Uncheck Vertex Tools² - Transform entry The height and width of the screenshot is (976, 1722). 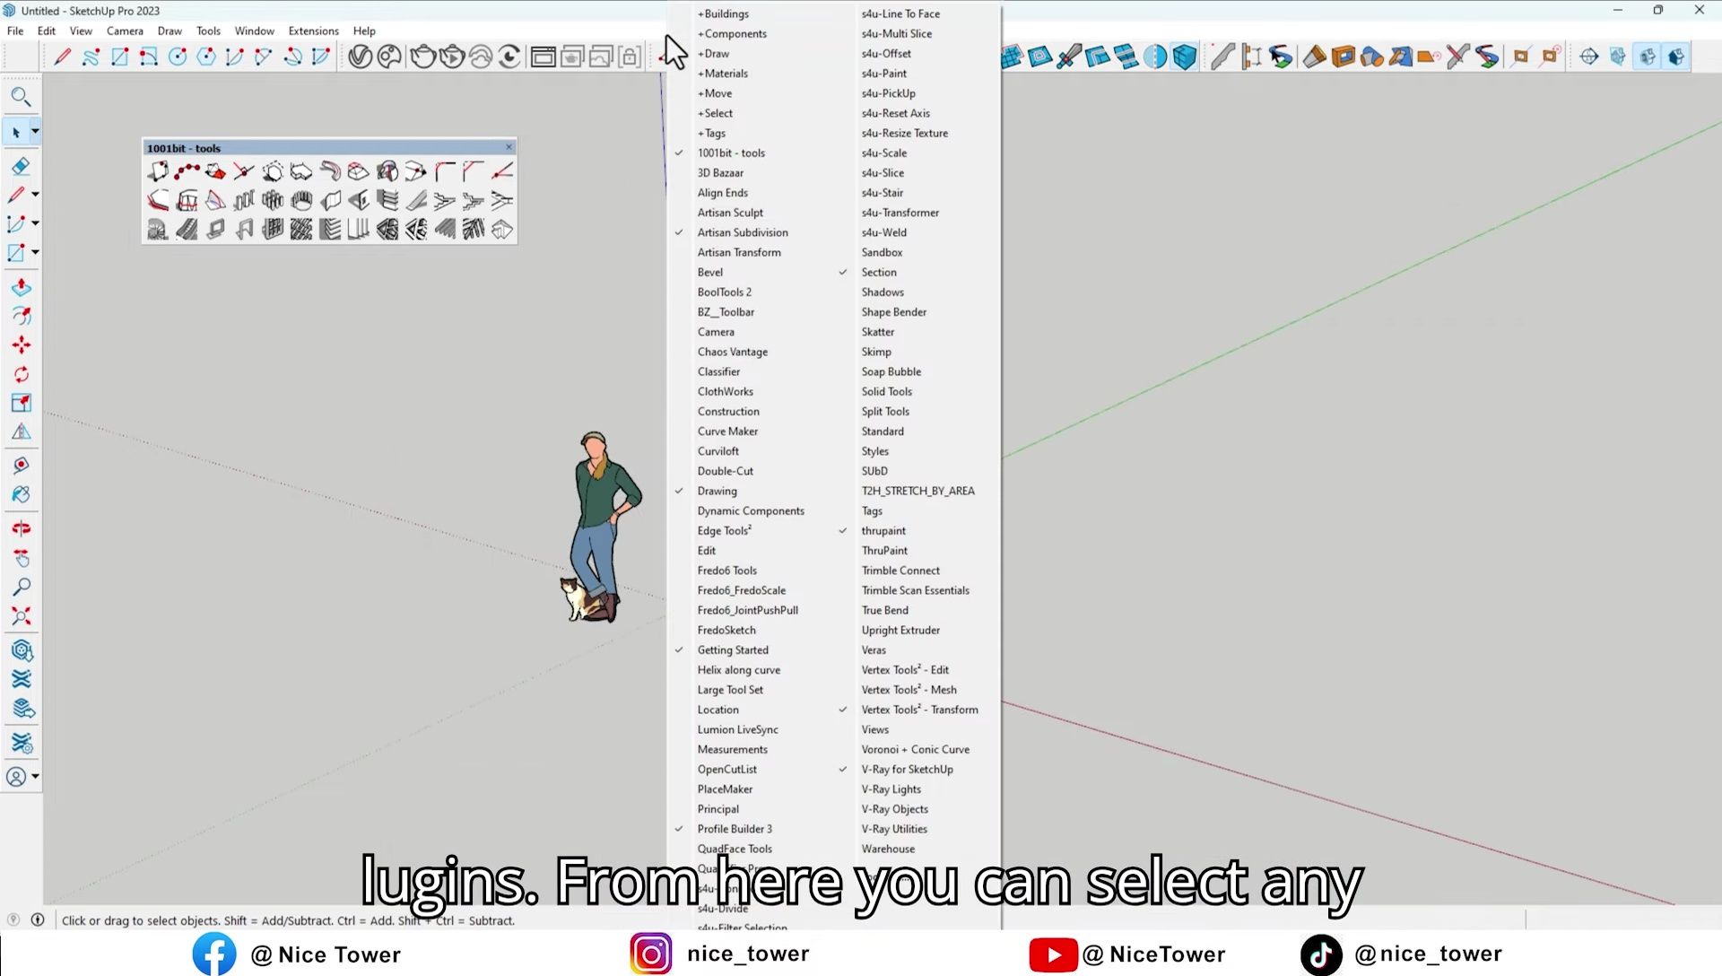coord(918,710)
